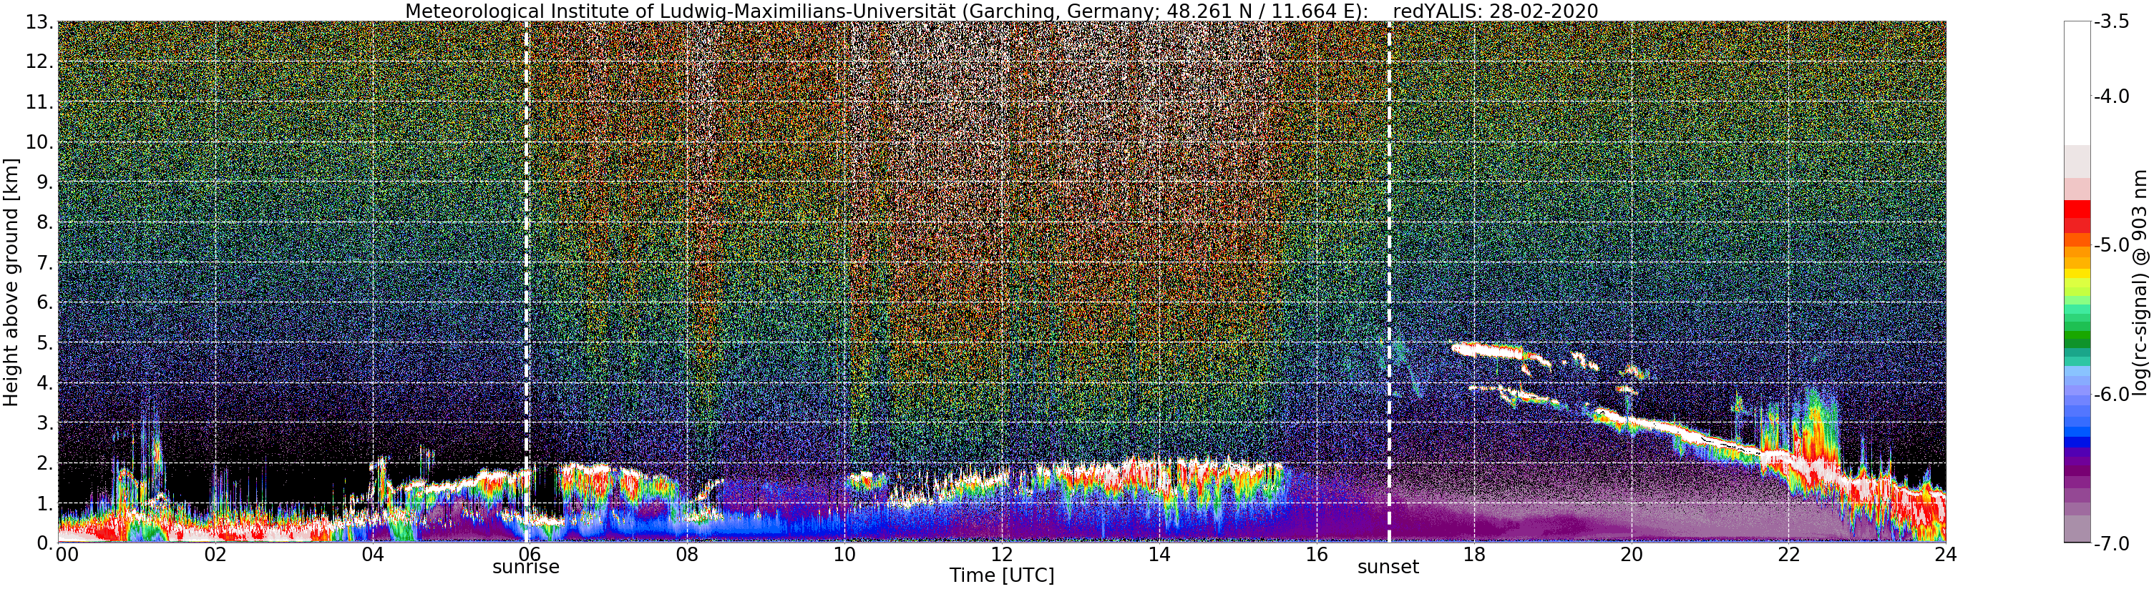Click the '06' time tick label
Screen dimensions: 2154x589
530,554
